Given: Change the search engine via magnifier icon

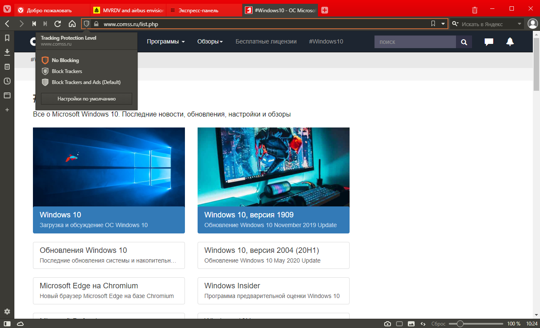Looking at the screenshot, I should tap(455, 24).
